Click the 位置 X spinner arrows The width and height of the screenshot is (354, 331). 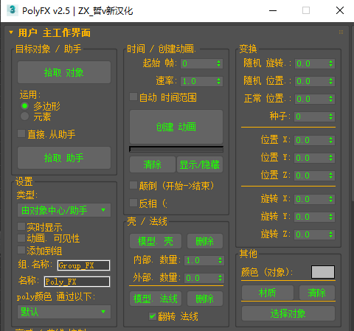point(331,140)
